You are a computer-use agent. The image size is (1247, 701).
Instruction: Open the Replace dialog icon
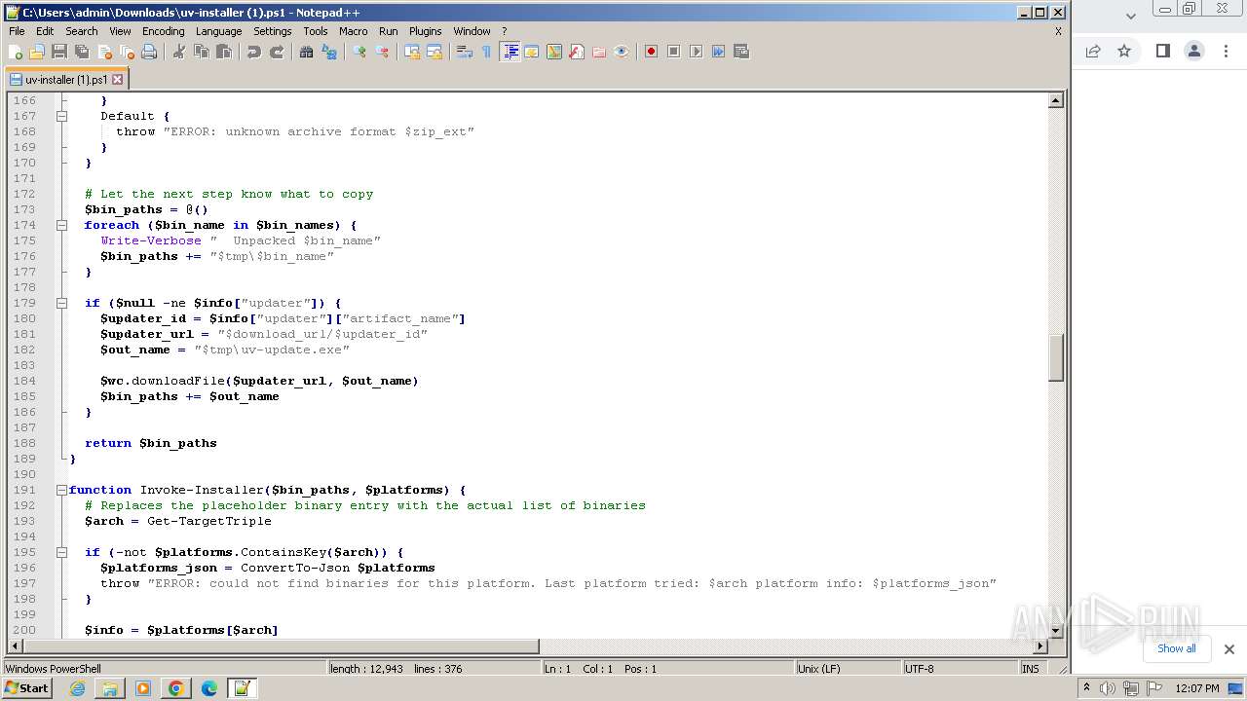(x=329, y=52)
